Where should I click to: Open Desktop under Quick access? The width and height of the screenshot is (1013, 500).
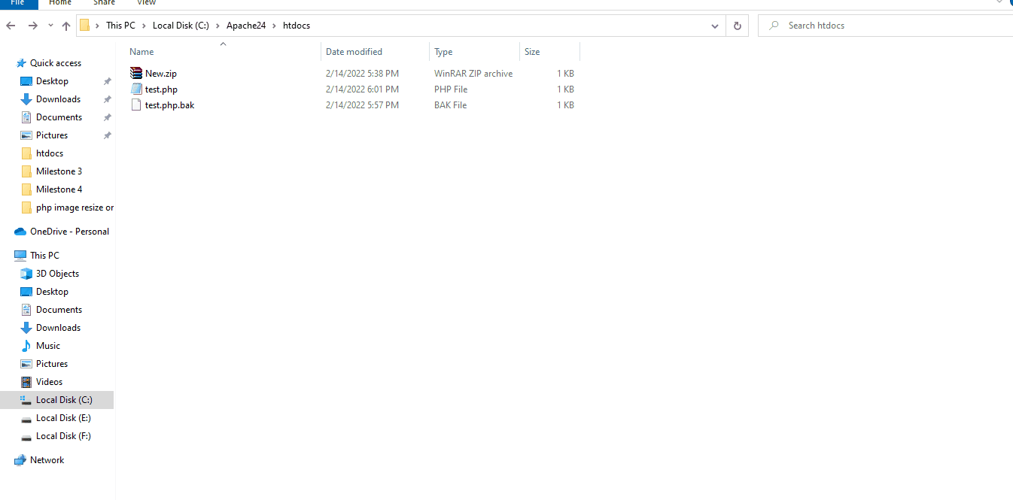(52, 81)
